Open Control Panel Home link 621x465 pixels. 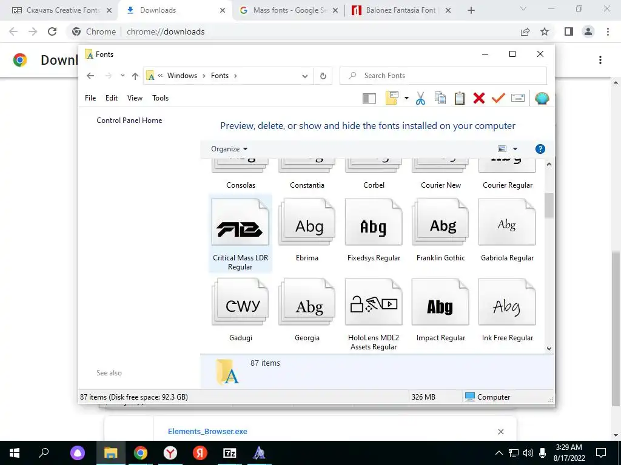point(129,120)
